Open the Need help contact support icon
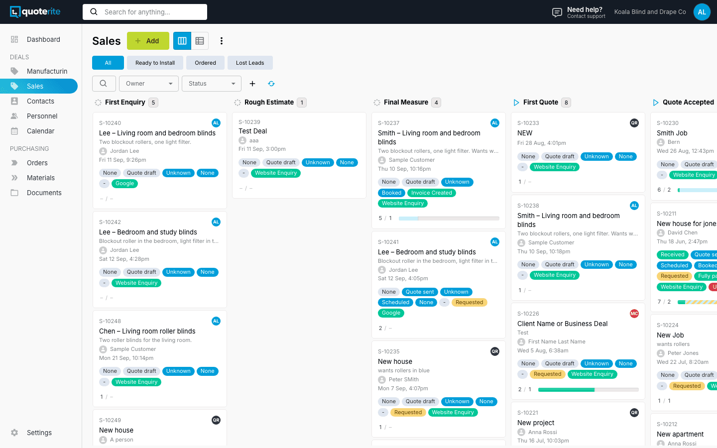 pos(557,12)
